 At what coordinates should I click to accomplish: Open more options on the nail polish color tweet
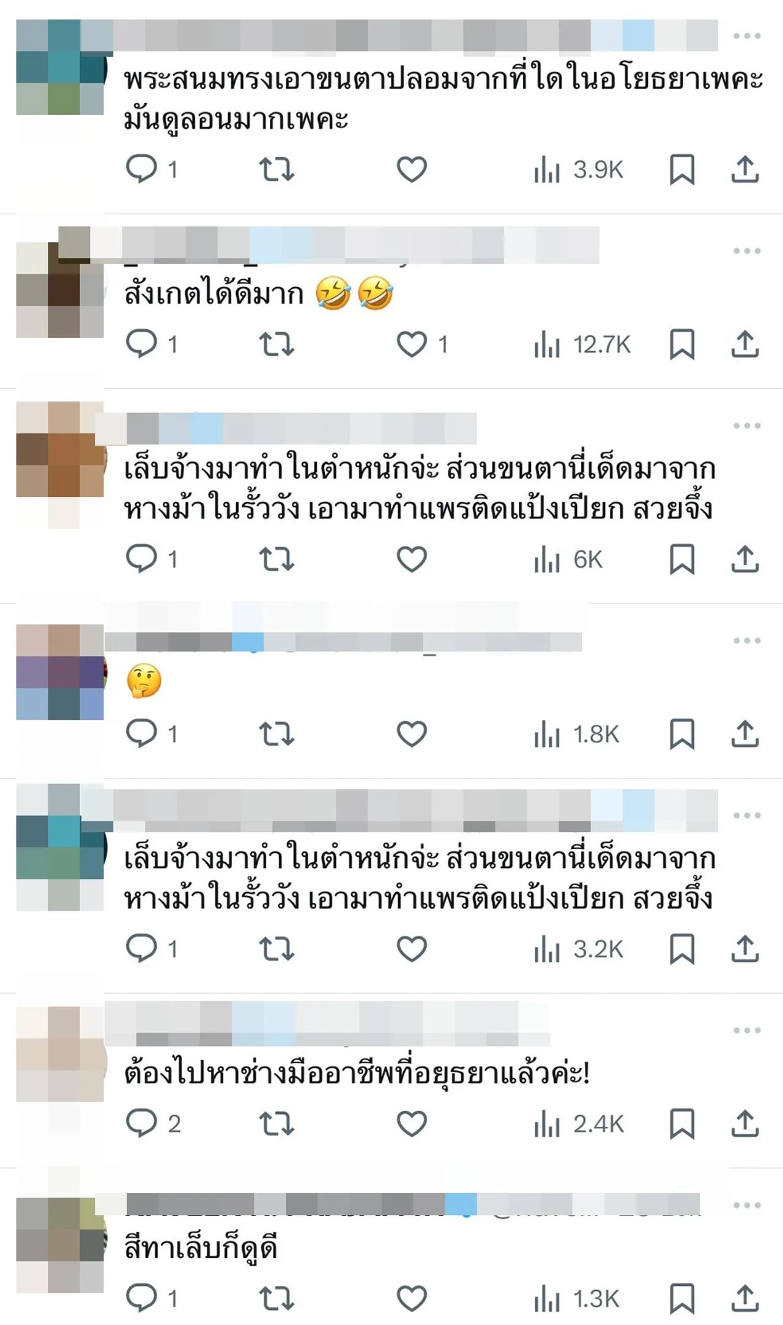pyautogui.click(x=747, y=1205)
